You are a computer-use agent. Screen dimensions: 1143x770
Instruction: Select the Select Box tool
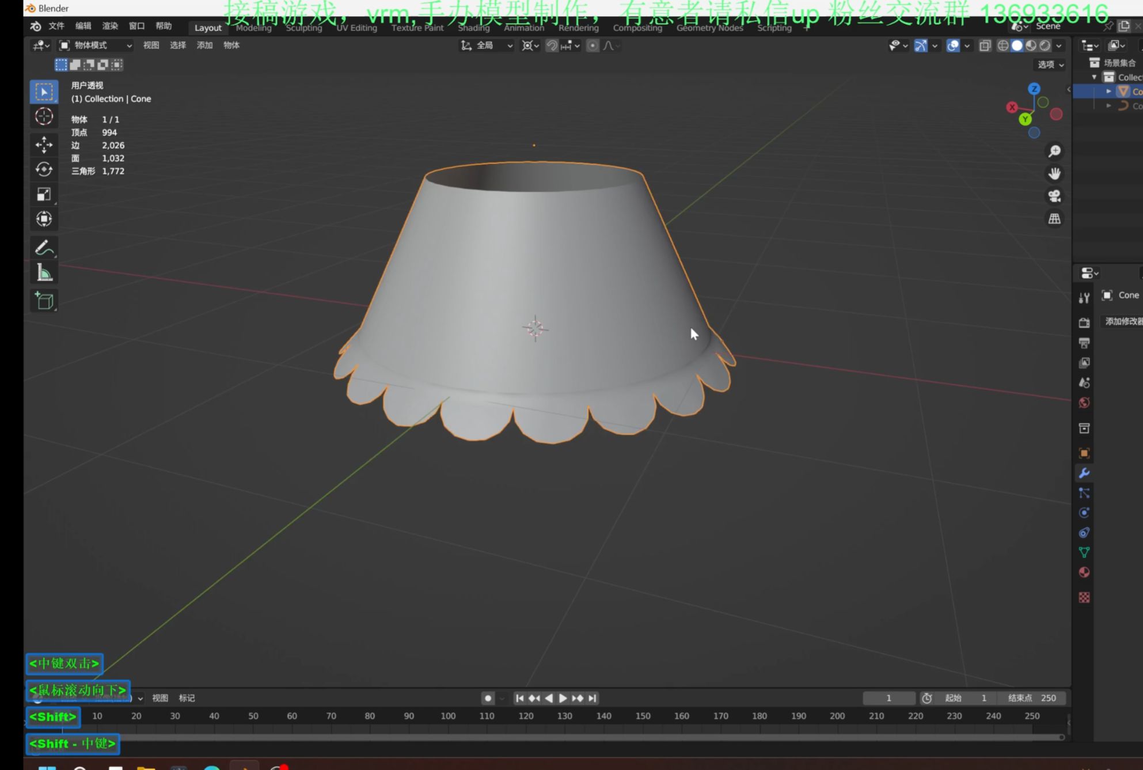pos(44,92)
